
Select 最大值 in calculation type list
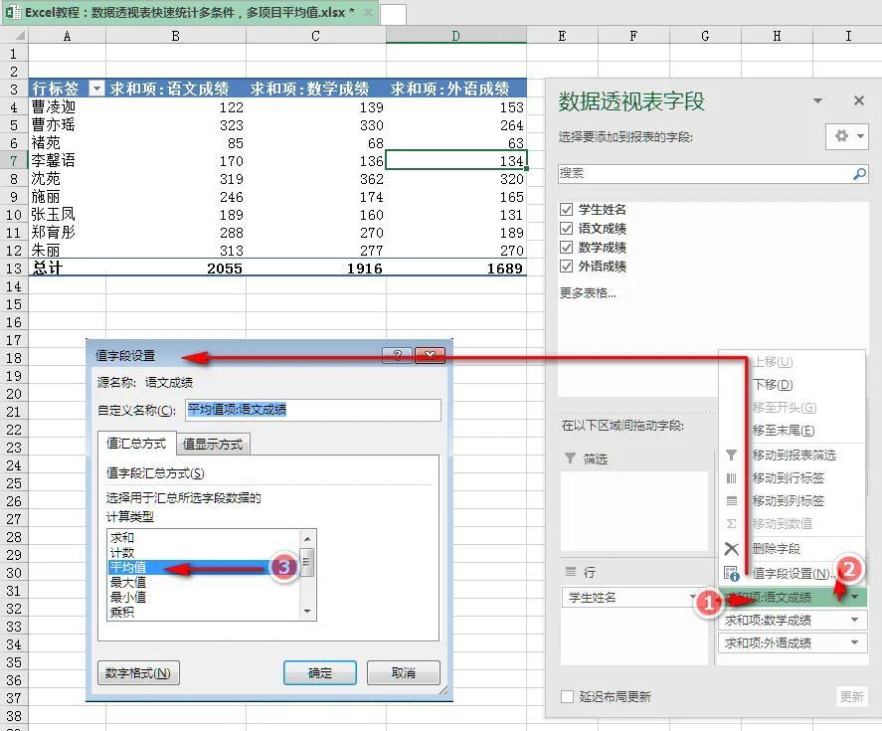[x=128, y=582]
